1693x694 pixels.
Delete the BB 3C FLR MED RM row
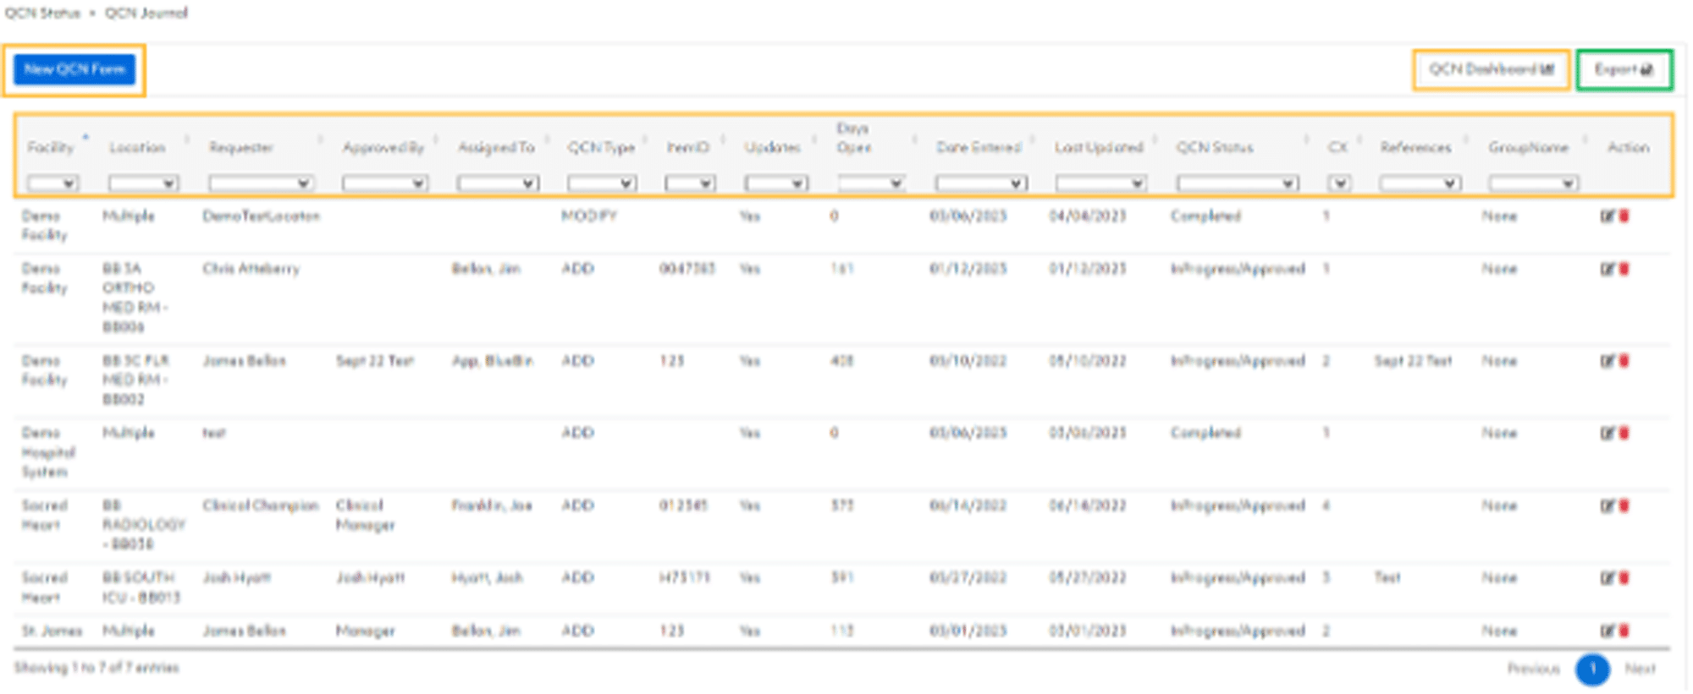[x=1624, y=361]
